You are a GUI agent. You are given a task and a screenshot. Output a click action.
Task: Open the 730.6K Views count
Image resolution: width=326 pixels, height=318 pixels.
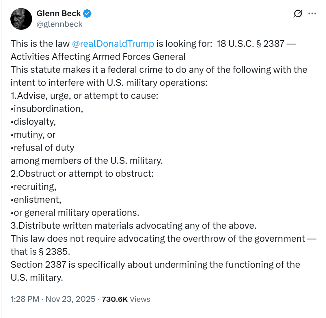point(126,299)
